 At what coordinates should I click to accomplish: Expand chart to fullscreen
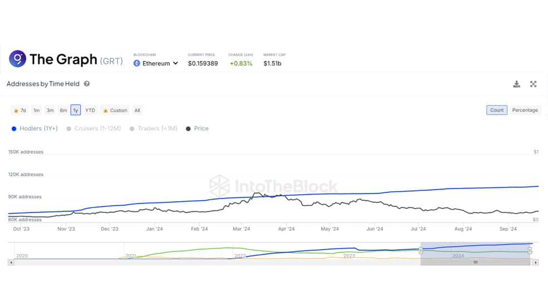[x=533, y=84]
